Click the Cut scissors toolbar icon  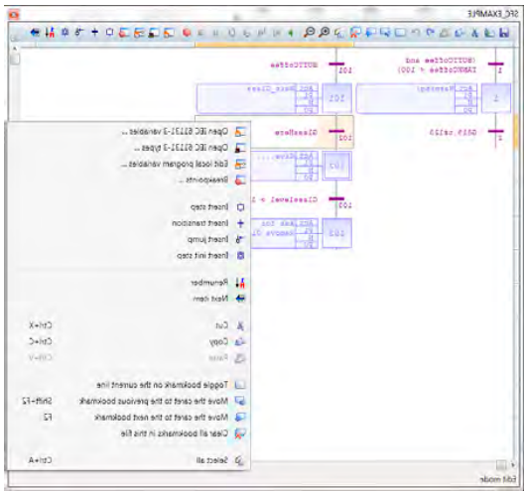474,33
